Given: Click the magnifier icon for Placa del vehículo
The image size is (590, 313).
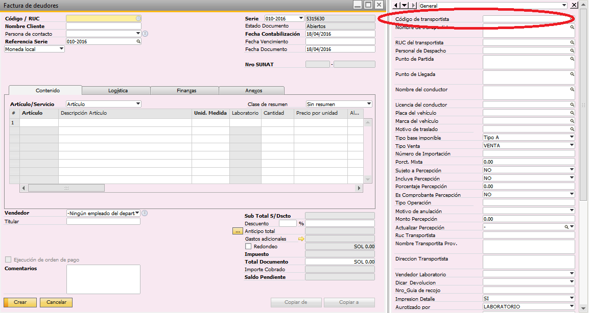Looking at the screenshot, I should pos(572,113).
